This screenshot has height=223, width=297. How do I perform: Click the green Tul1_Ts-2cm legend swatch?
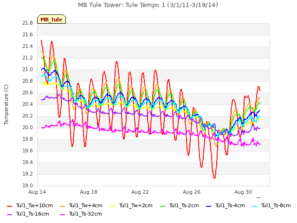pos(163,206)
